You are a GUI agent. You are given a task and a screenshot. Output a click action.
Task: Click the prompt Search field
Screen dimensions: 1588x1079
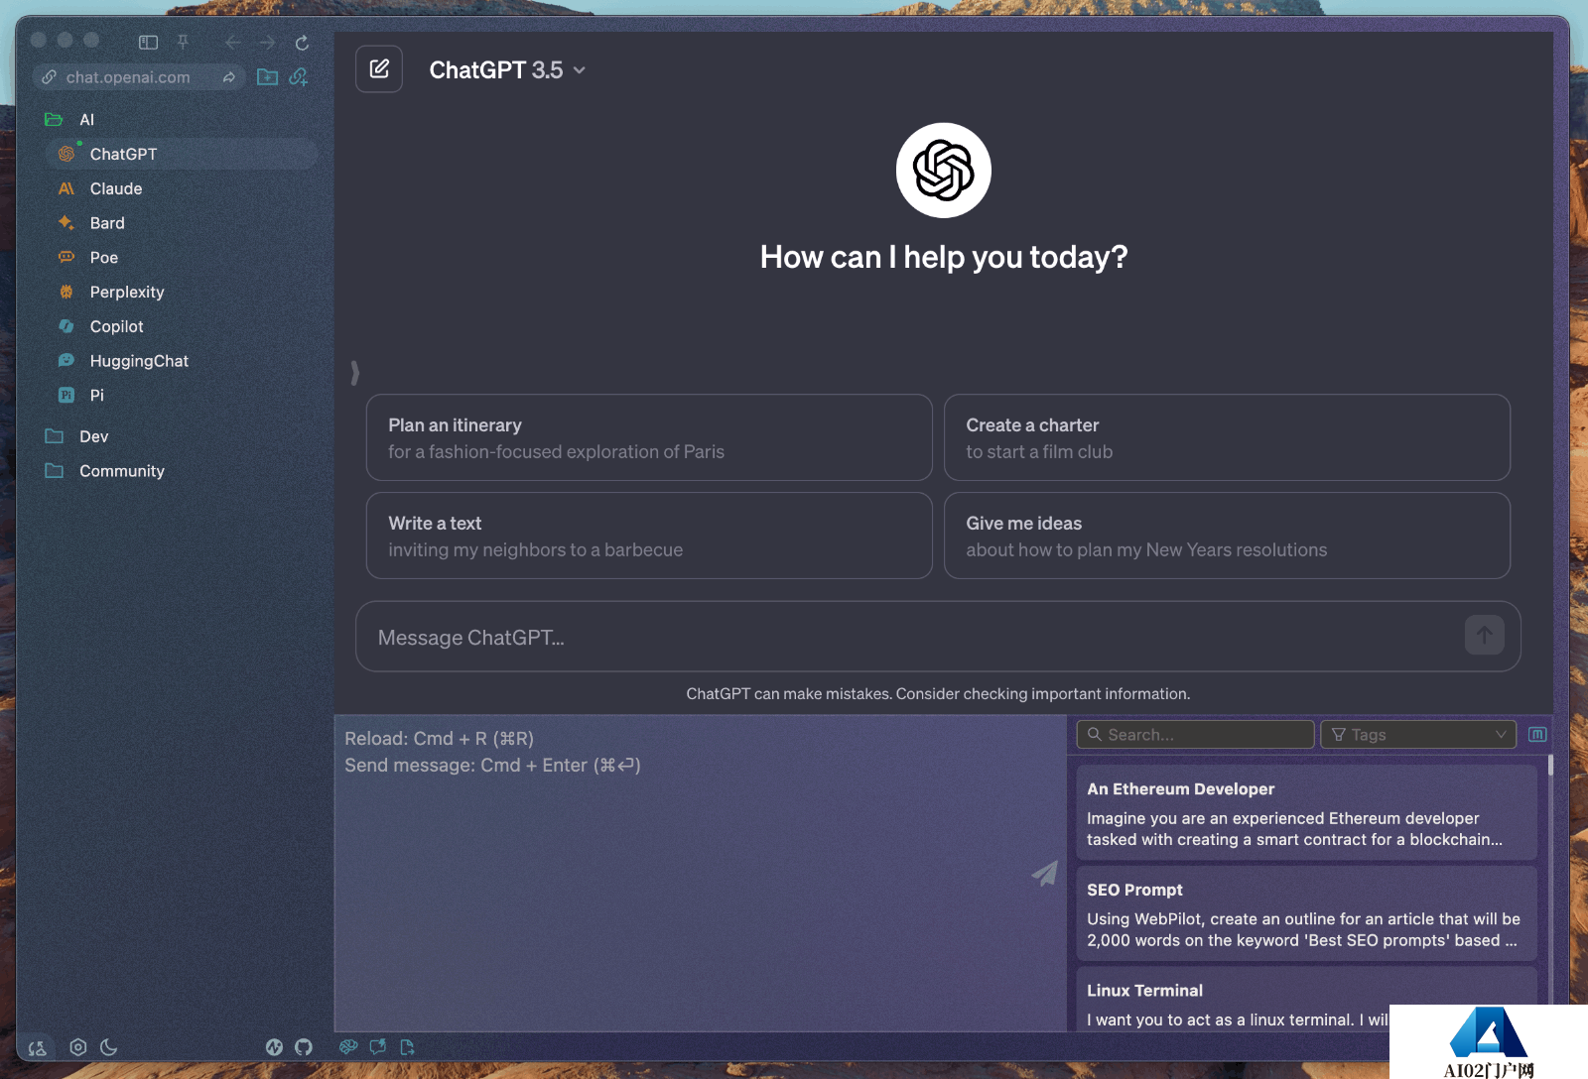(x=1195, y=735)
